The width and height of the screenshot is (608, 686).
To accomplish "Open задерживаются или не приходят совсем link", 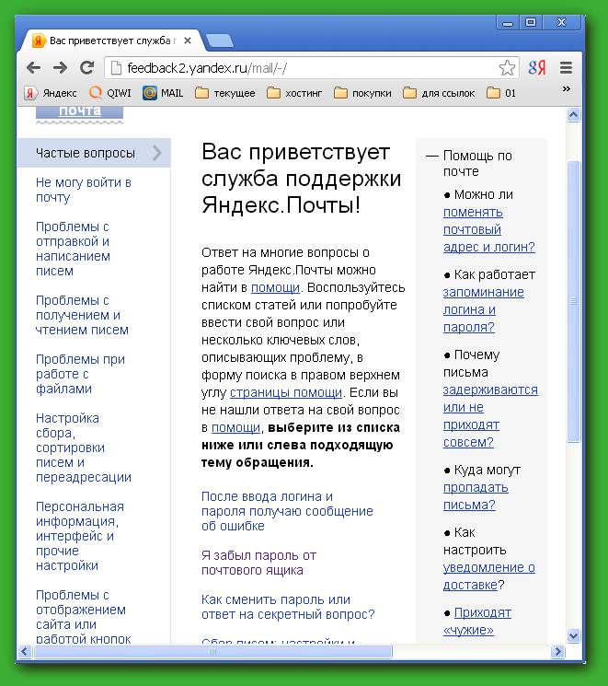I will (490, 416).
